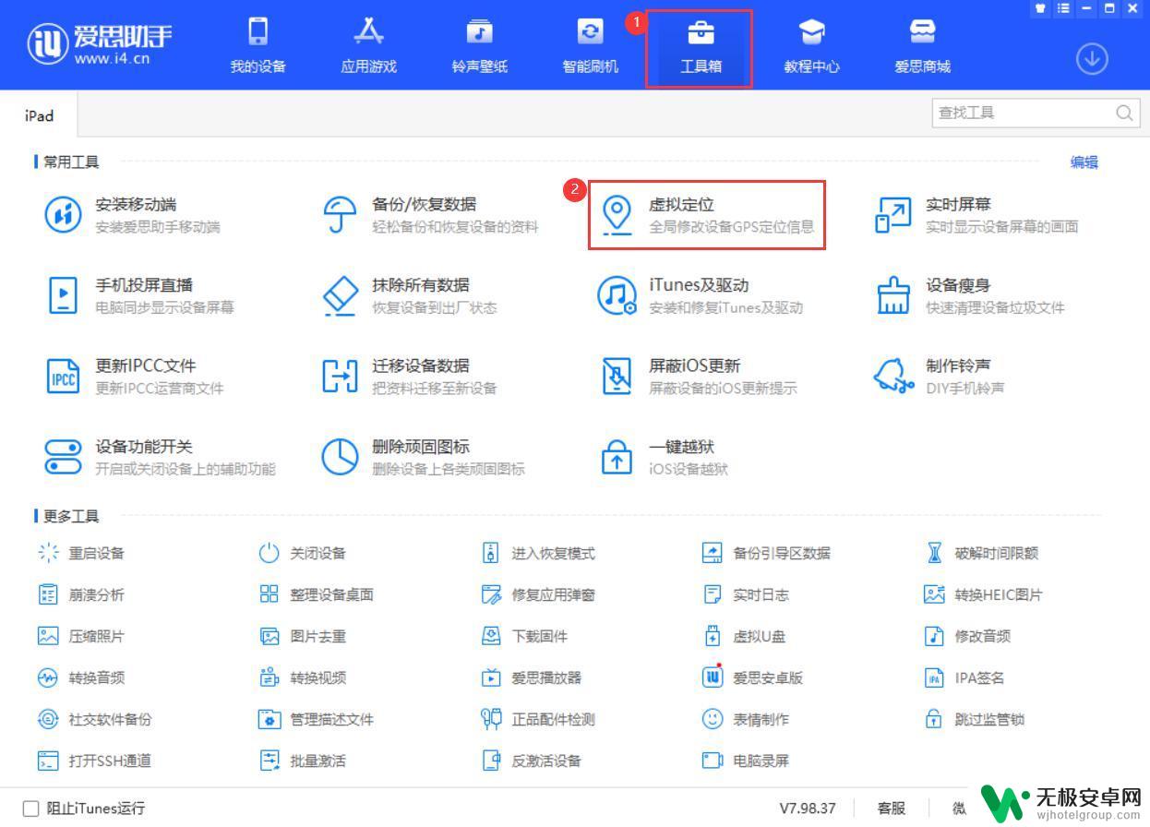Screen dimensions: 1150x827
Task: Select the iPad device tab
Action: pyautogui.click(x=39, y=115)
